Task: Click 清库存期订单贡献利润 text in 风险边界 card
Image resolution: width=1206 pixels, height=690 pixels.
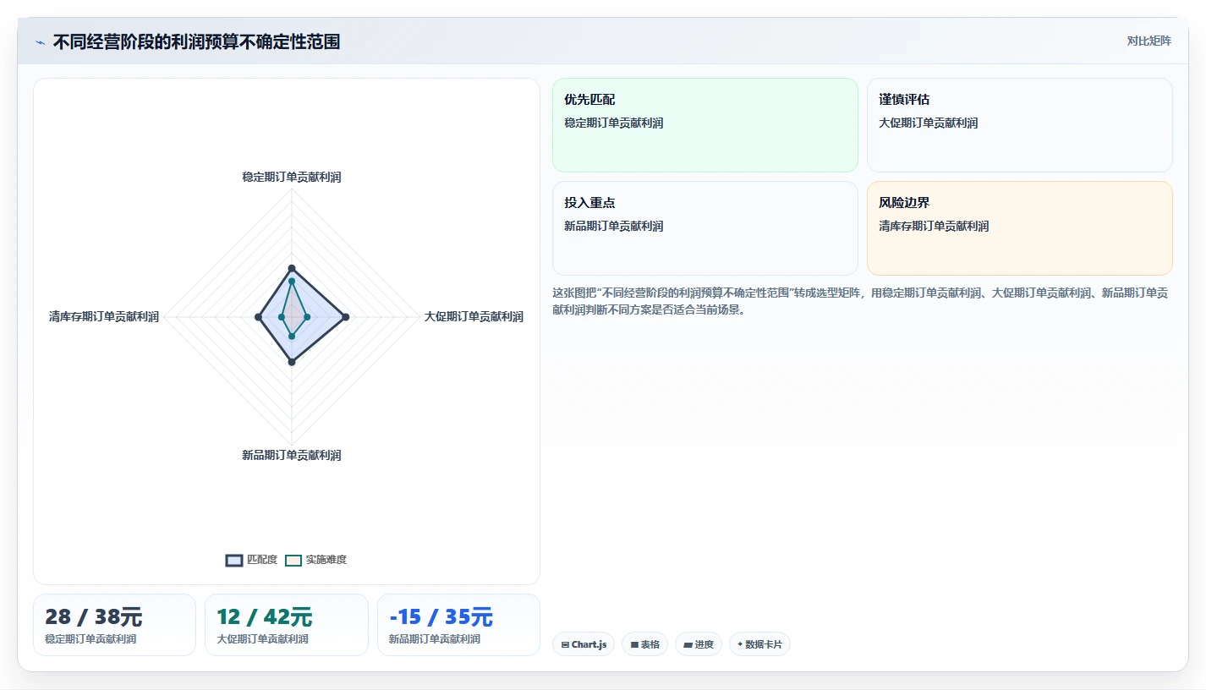Action: tap(934, 226)
